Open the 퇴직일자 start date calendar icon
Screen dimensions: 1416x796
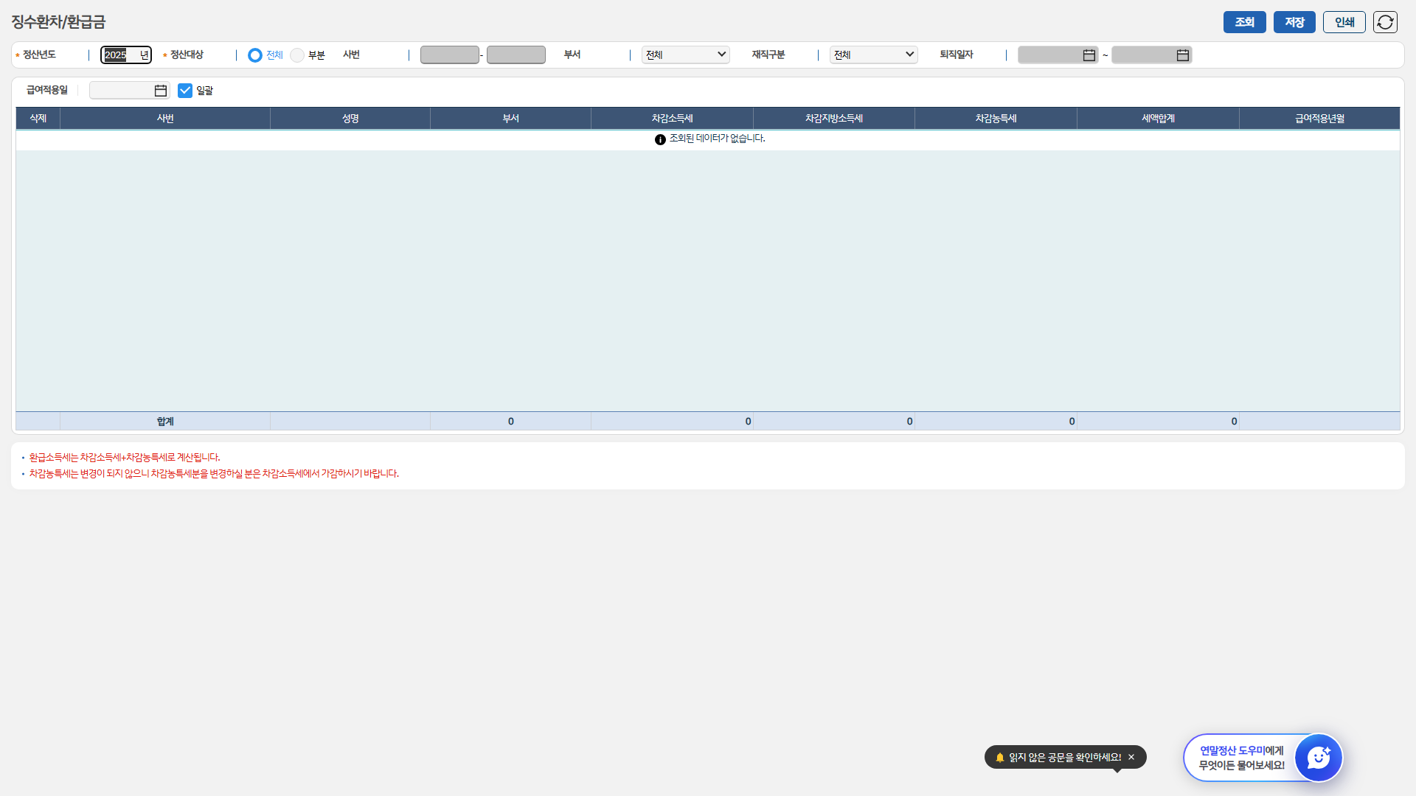pyautogui.click(x=1089, y=55)
